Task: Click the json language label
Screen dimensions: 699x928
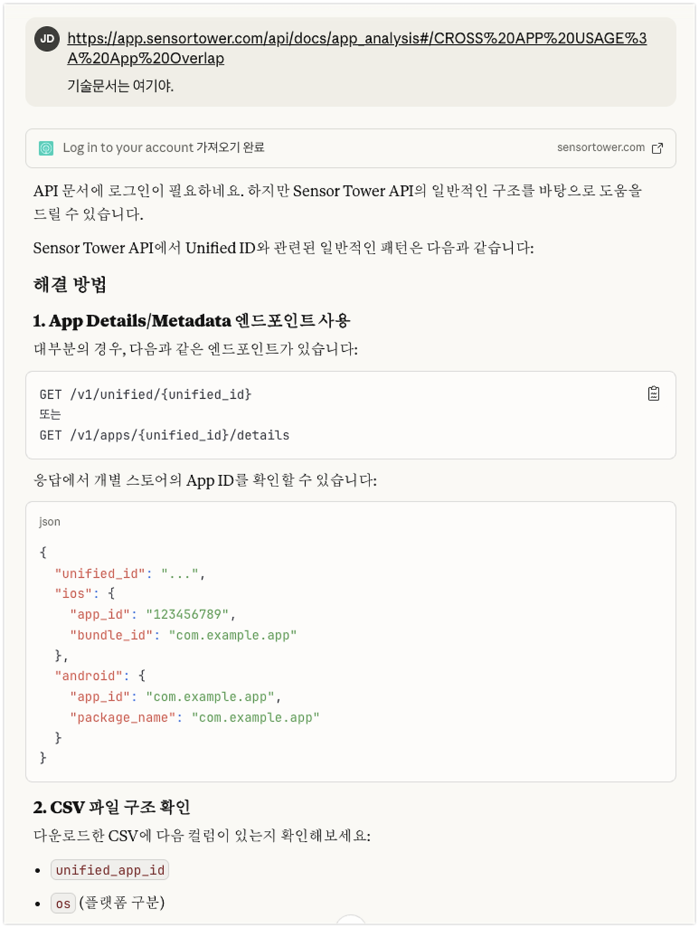Action: (50, 522)
